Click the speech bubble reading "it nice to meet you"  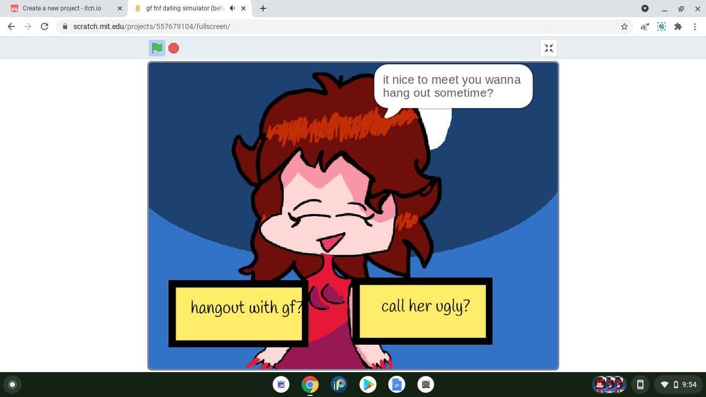click(x=453, y=86)
